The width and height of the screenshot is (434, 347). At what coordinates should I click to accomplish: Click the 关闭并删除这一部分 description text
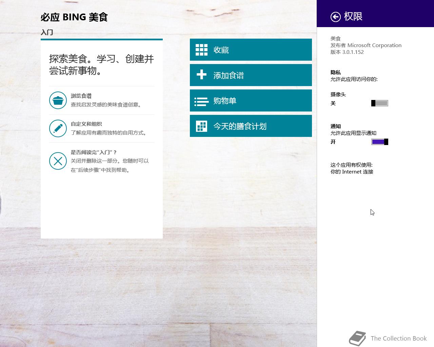[x=110, y=165]
